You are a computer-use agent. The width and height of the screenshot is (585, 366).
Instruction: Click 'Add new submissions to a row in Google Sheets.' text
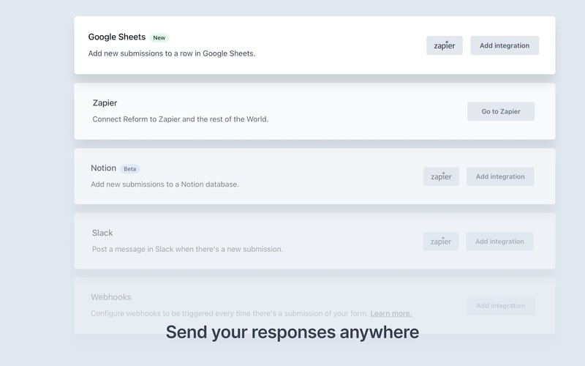click(x=172, y=53)
